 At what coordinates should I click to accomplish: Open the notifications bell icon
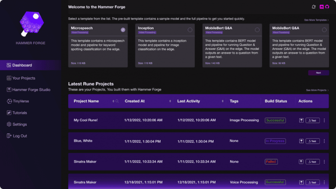coord(313,7)
